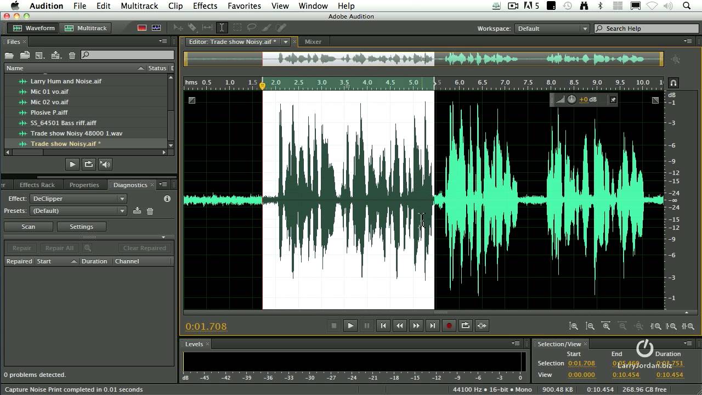Screen dimensions: 702x395
Task: Open Editor file selector dropdown arrow
Action: (x=285, y=42)
